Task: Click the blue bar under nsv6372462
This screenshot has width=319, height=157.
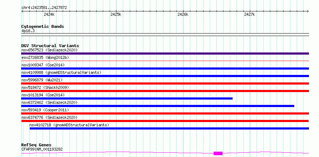Action: 158,106
